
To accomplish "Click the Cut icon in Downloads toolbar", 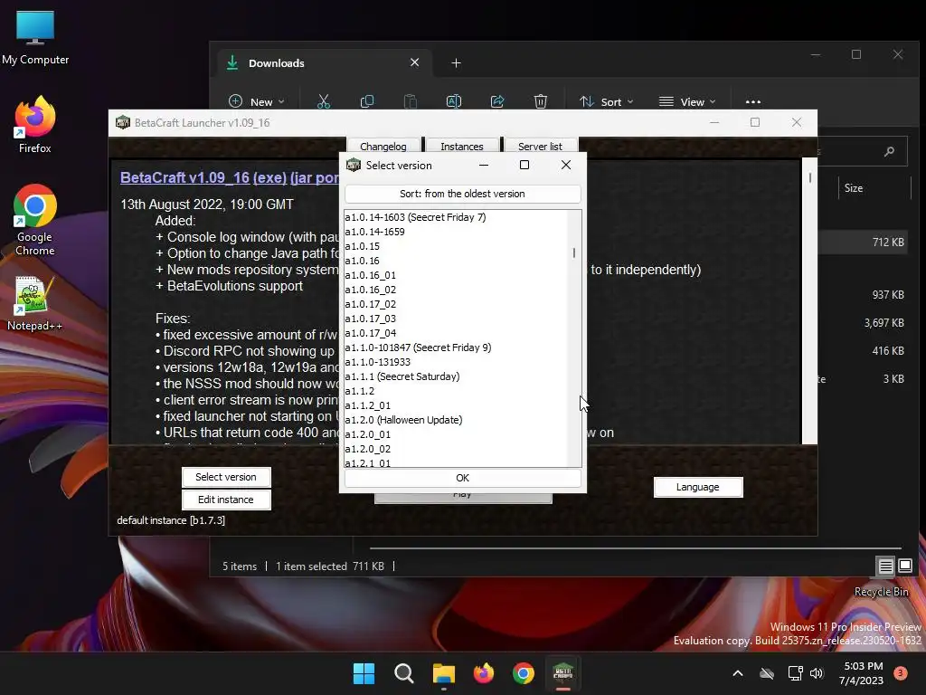I will tap(324, 101).
